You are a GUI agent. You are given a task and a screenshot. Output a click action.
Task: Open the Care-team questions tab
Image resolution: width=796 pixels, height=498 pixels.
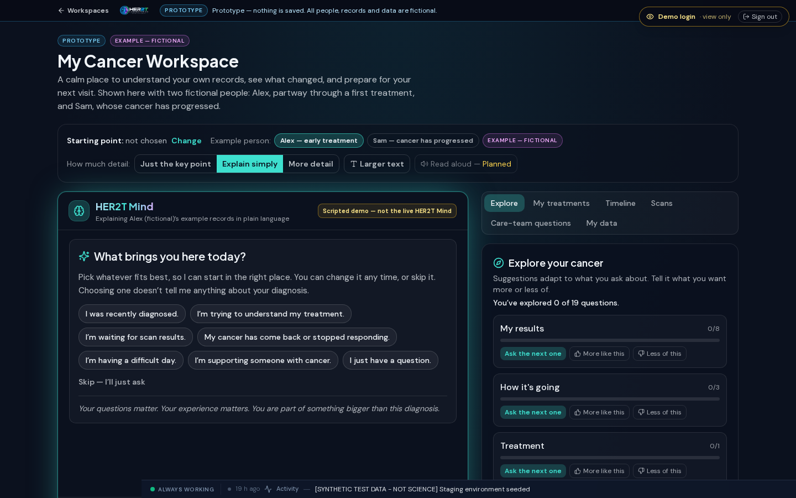click(x=531, y=223)
